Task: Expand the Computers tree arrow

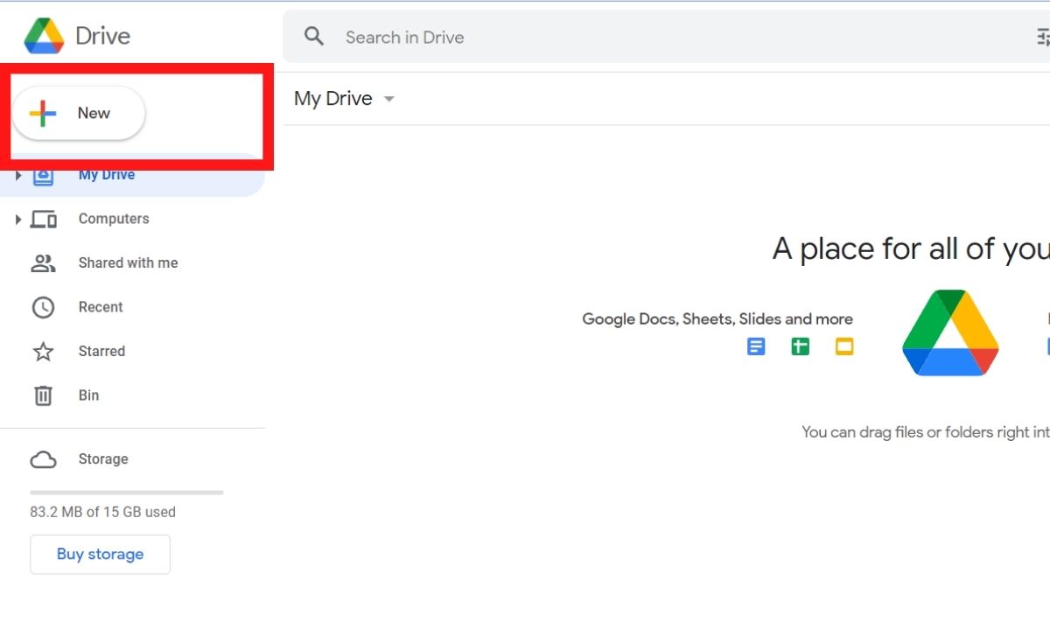Action: coord(17,219)
